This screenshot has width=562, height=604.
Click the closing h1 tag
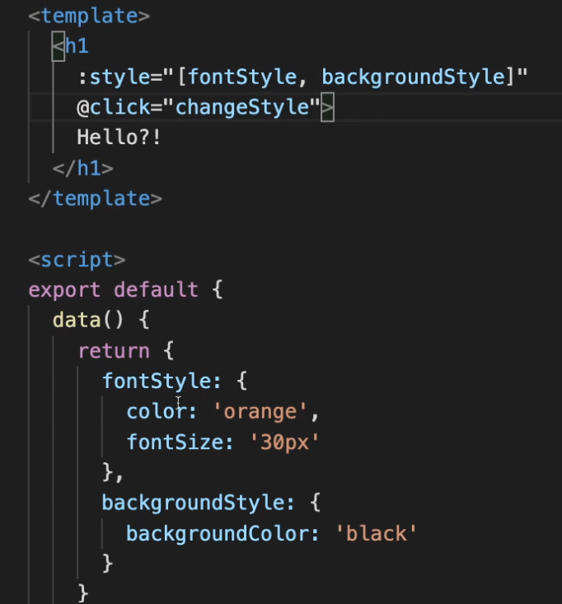click(83, 168)
